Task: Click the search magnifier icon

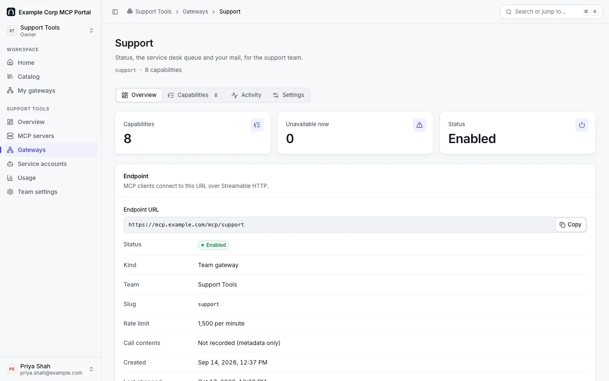Action: (509, 12)
